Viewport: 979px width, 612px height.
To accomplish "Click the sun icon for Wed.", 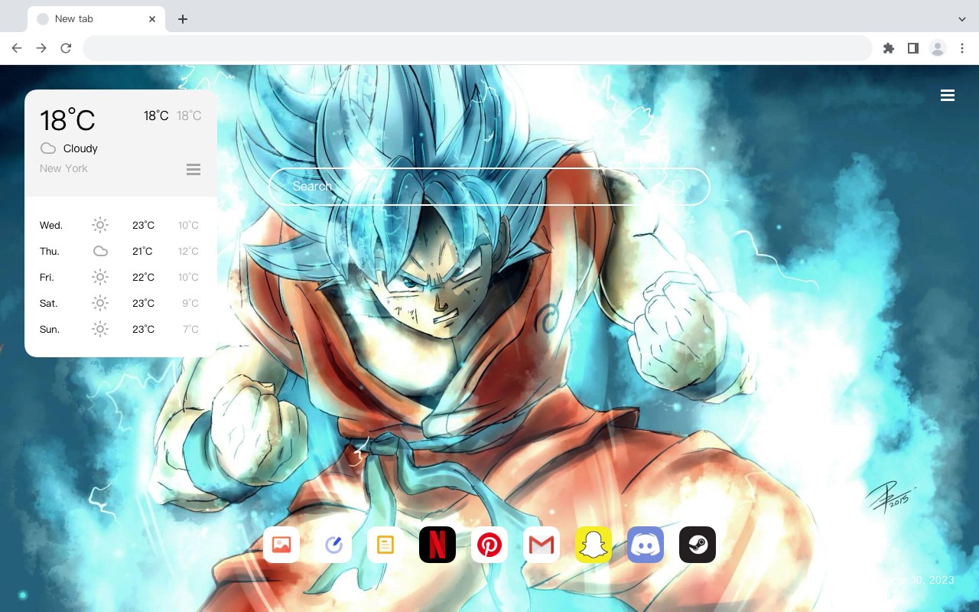I will pos(100,225).
